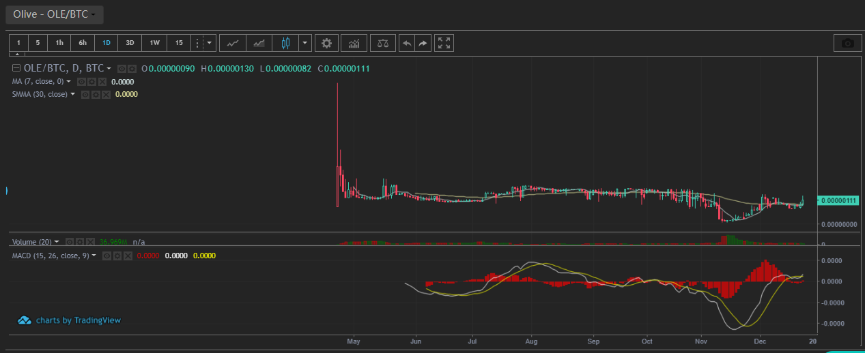The width and height of the screenshot is (865, 353).
Task: Remove the MACD indicator
Action: click(129, 256)
